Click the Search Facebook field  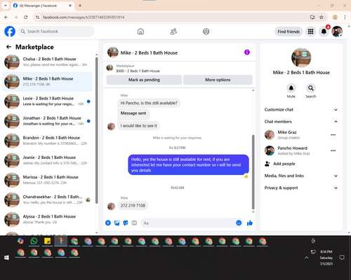(56, 31)
